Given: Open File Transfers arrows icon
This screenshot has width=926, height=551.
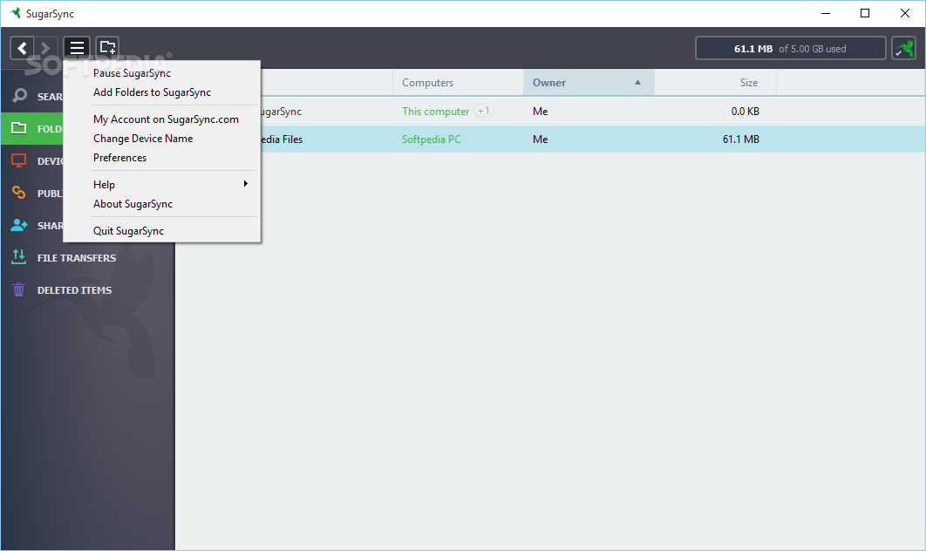Looking at the screenshot, I should [19, 257].
